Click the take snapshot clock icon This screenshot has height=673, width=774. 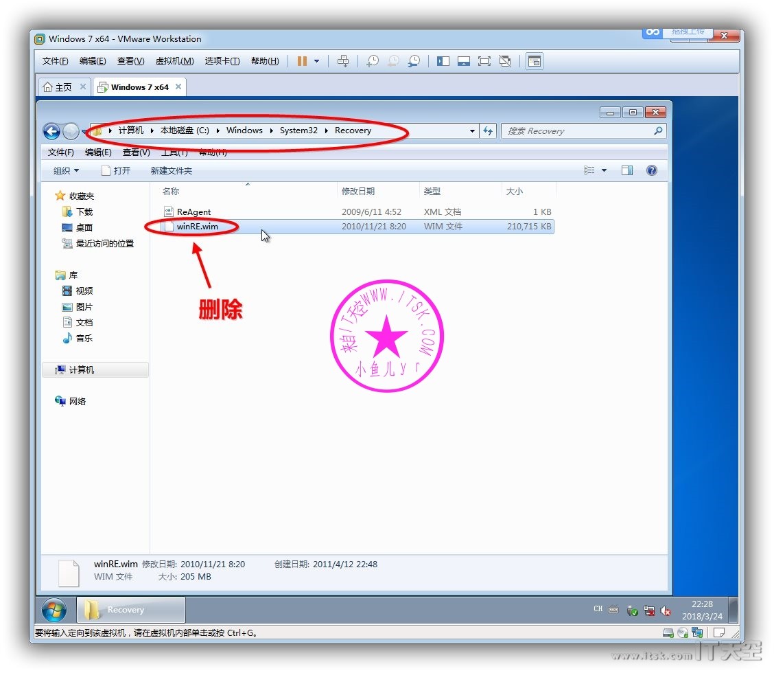click(372, 61)
